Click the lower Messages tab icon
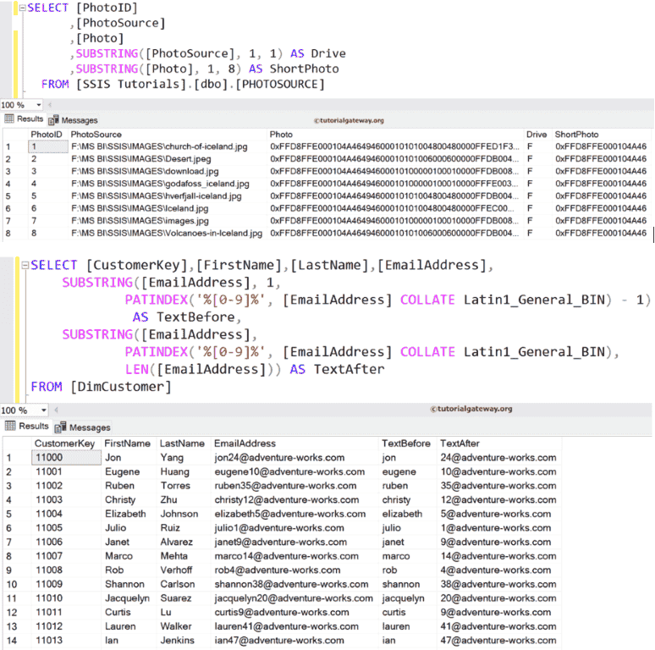Viewport: 655px width, 650px height. (x=61, y=427)
